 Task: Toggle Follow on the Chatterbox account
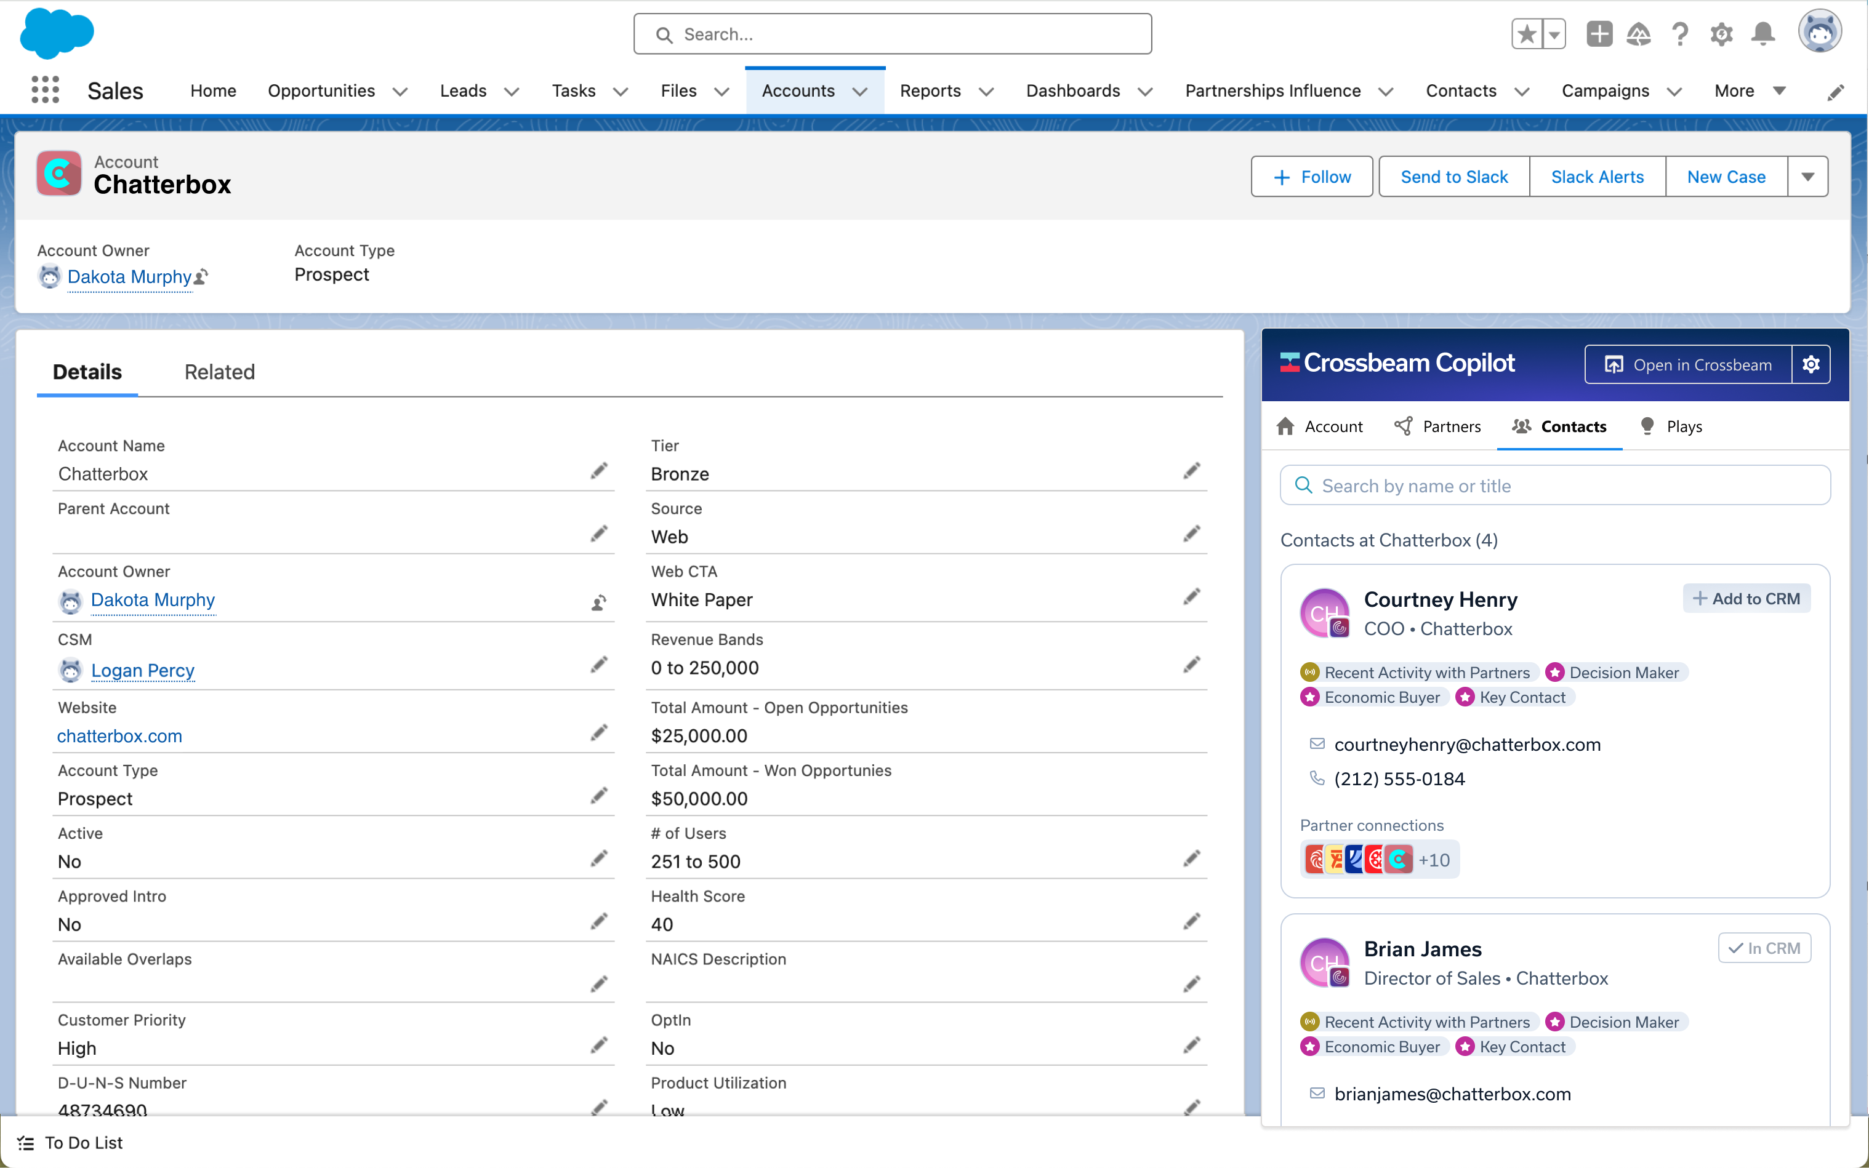click(1311, 177)
